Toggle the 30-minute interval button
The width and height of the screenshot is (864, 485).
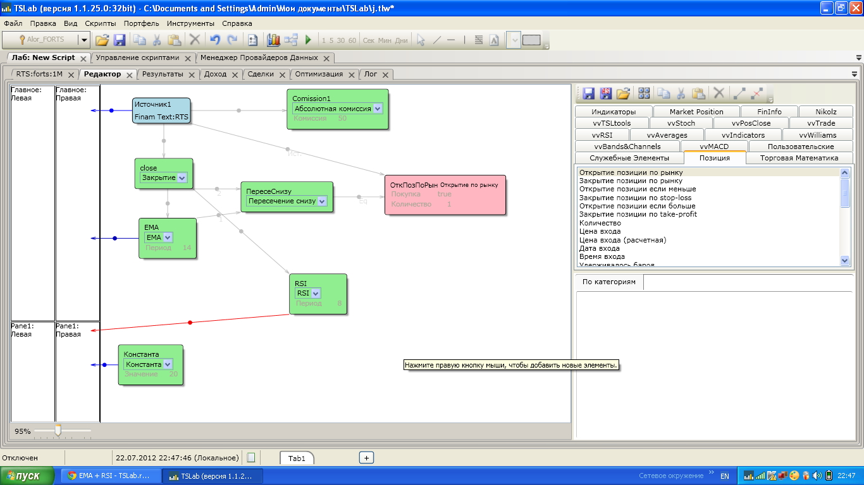point(341,40)
